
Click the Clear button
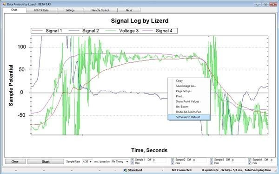point(15,161)
